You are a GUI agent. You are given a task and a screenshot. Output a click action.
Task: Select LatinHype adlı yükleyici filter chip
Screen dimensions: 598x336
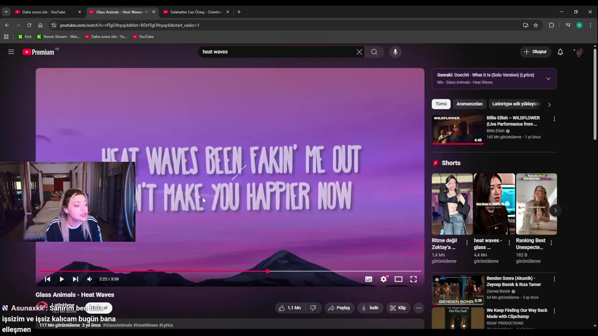click(516, 104)
